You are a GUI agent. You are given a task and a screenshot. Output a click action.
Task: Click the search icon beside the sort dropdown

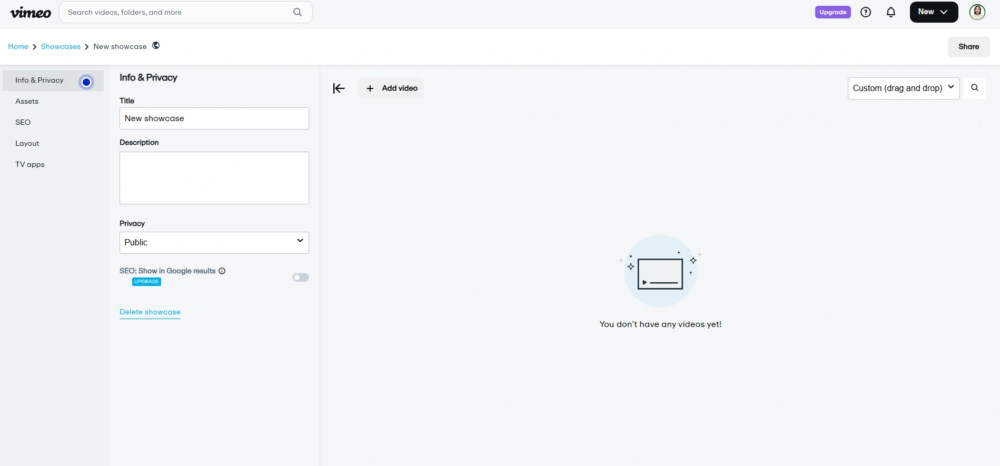tap(975, 88)
